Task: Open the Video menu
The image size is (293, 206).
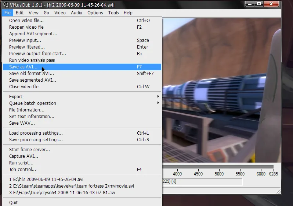Action: tap(60, 13)
